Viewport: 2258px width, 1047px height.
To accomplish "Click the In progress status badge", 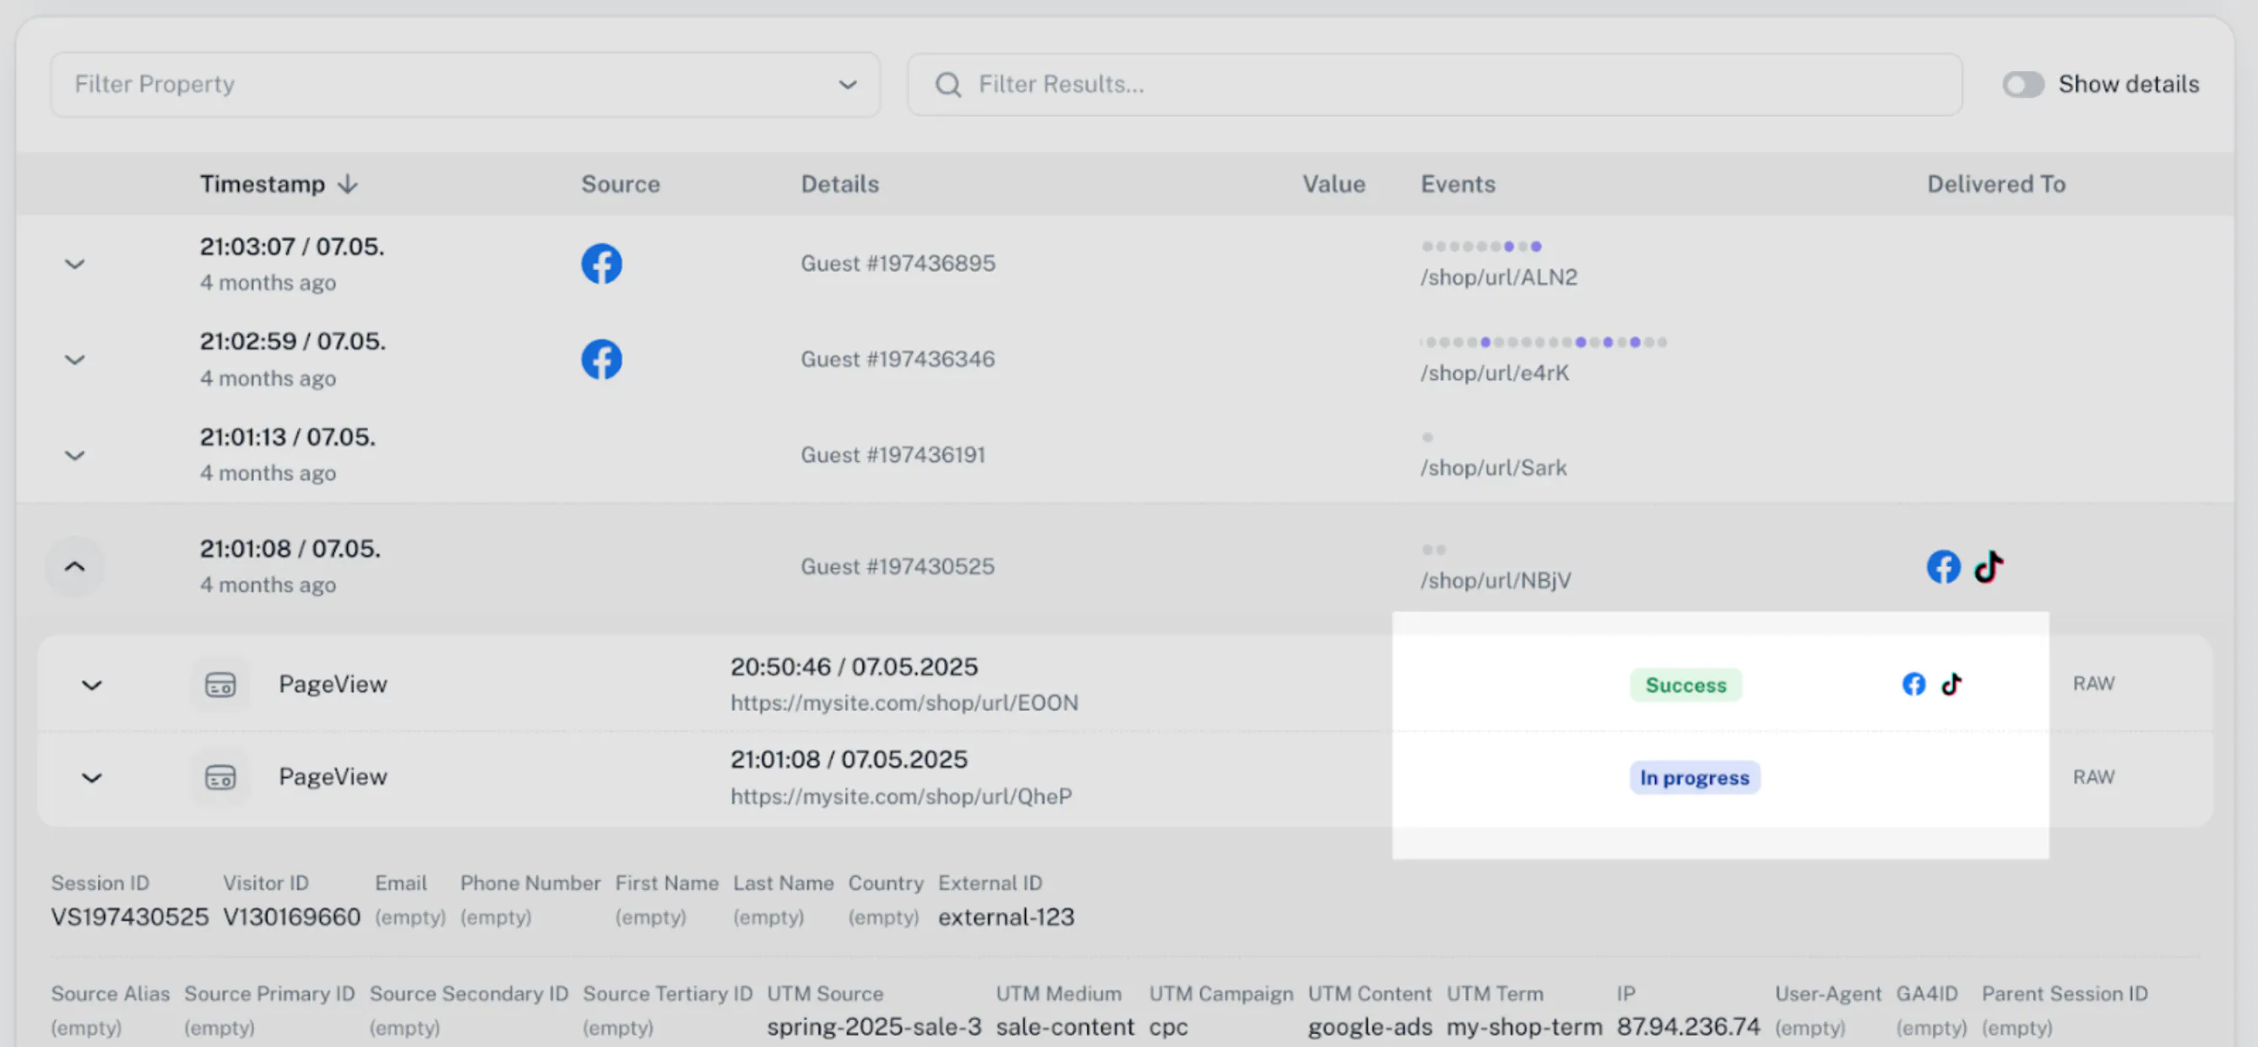I will pyautogui.click(x=1694, y=778).
